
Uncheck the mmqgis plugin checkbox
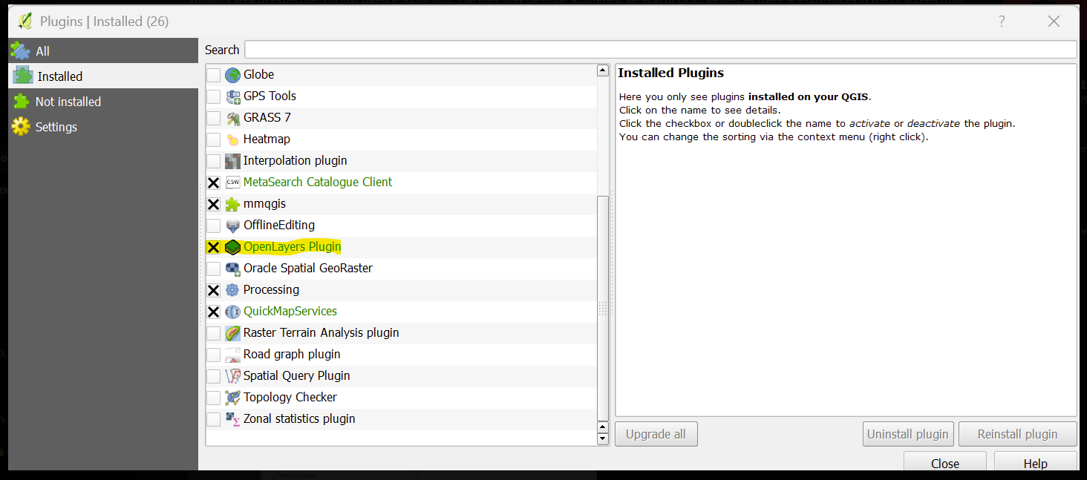pos(213,203)
